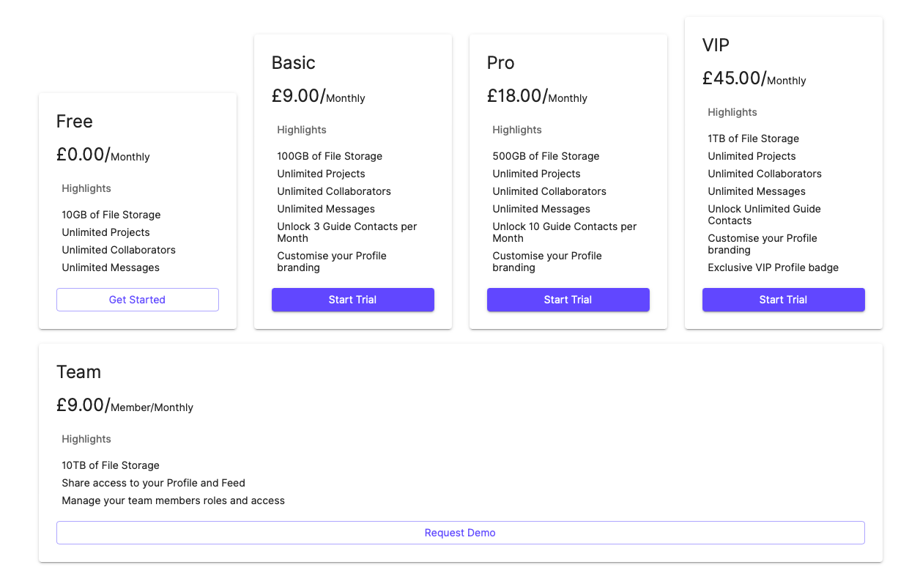Click the £45.00 Monthly price
Viewport: 920px width, 584px height.
pos(754,78)
